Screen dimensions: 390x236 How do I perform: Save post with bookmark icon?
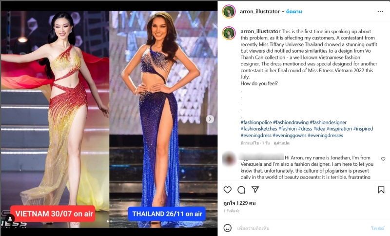[381, 190]
